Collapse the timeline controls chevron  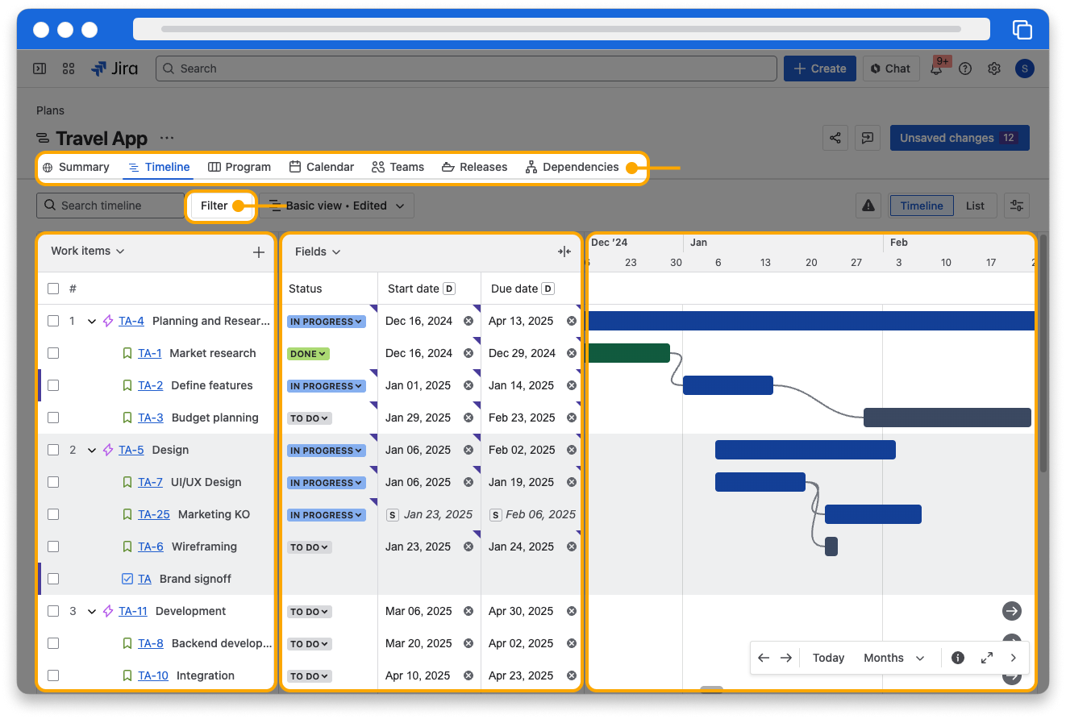click(1014, 658)
